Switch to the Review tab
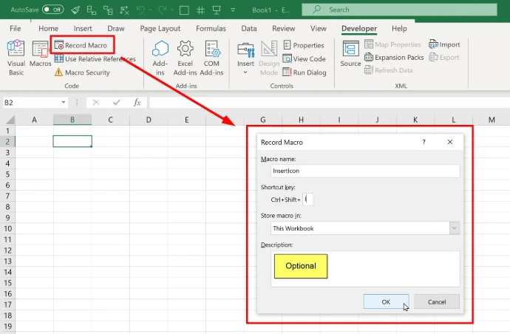 tap(284, 28)
